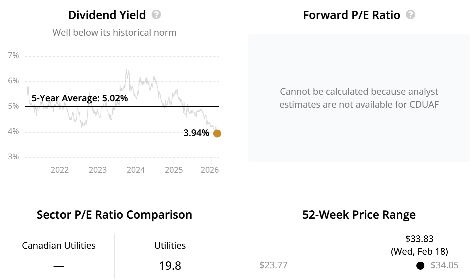Click the $34.05 52-week high value

(x=444, y=266)
